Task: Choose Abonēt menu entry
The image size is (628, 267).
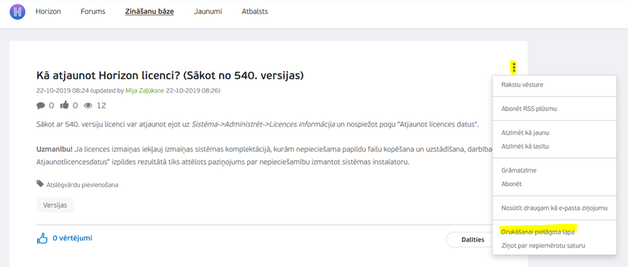Action: coord(512,184)
